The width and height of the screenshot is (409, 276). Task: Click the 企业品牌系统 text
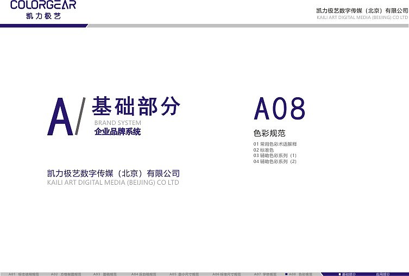(x=118, y=131)
